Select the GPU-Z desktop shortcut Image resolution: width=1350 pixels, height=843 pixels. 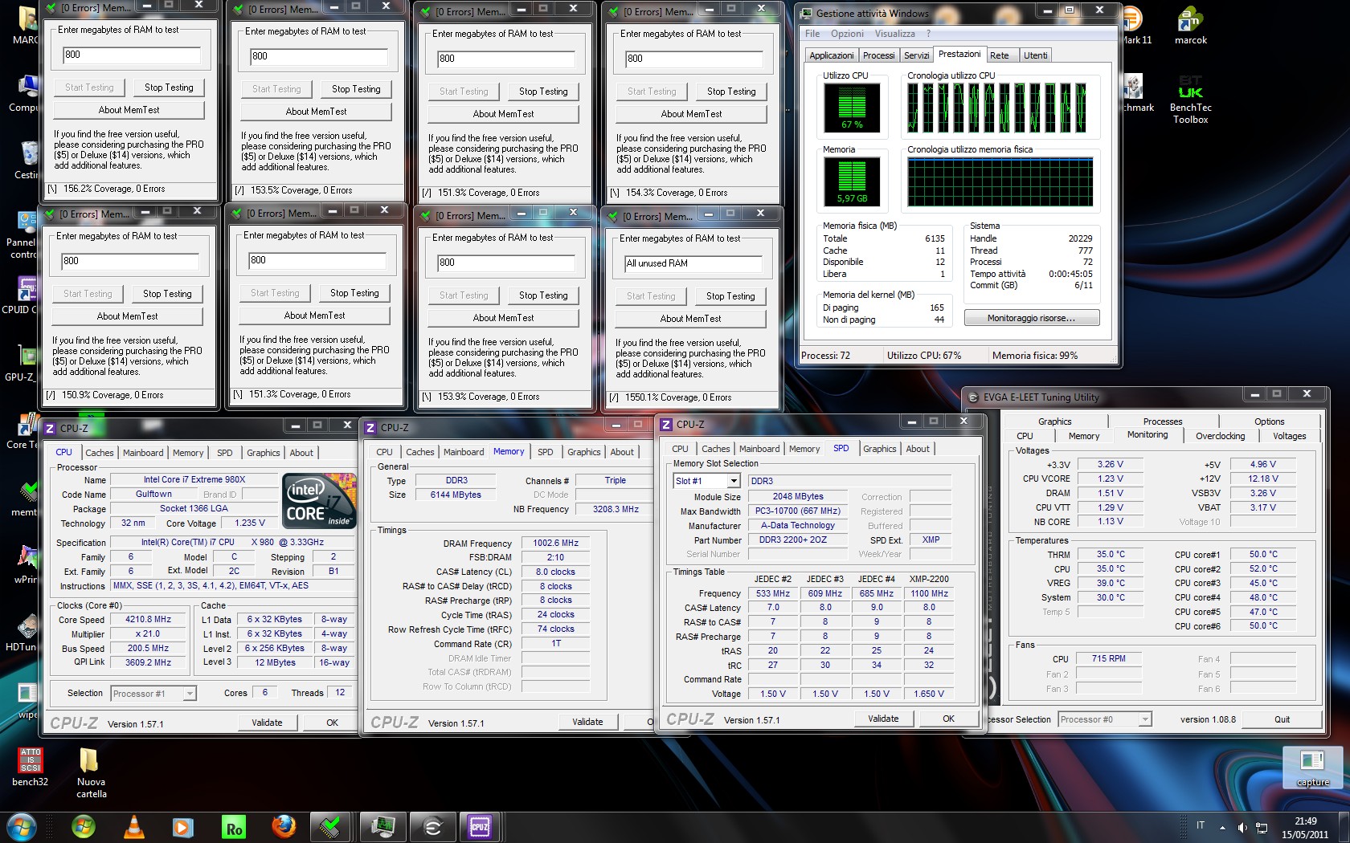(x=22, y=362)
